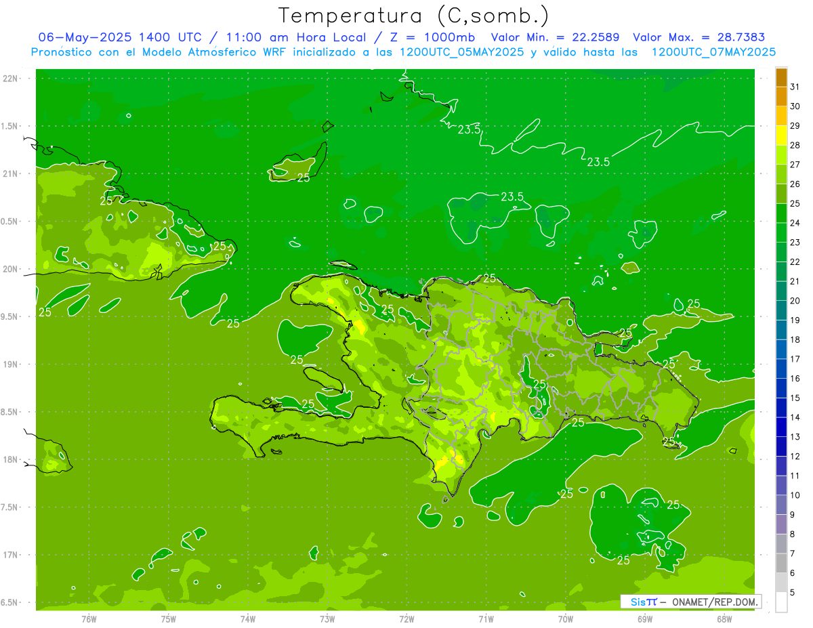813x628 pixels.
Task: Click the "9.5N" latitude axis label
Action: [x=10, y=317]
